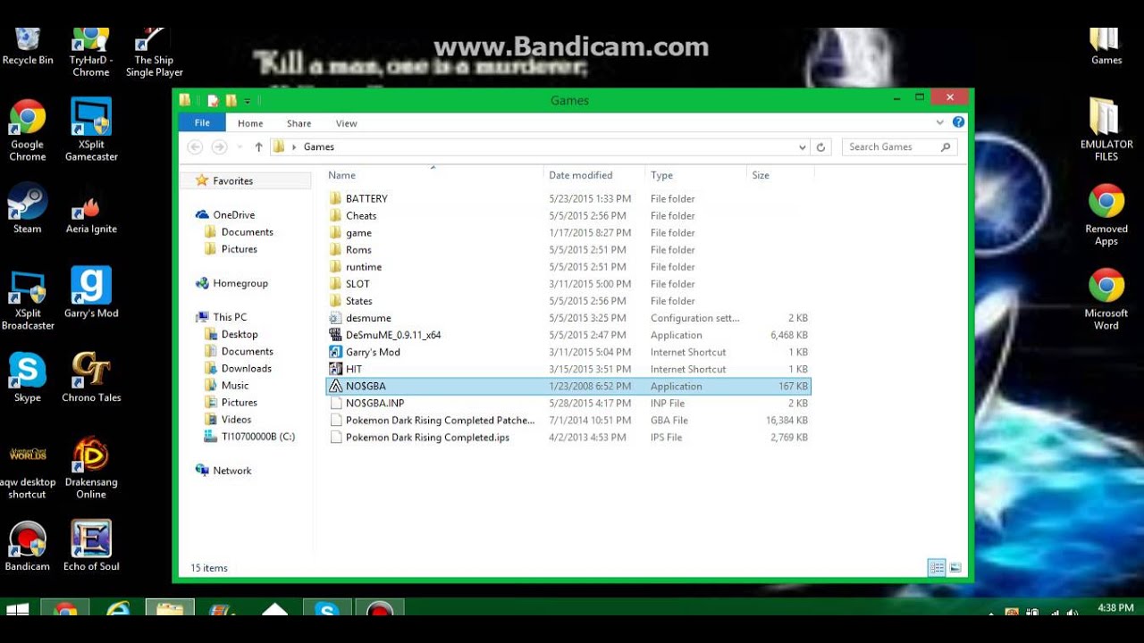Click the Back navigation arrow
Viewport: 1144px width, 643px height.
[x=195, y=146]
